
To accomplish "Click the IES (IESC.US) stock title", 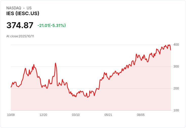I will point(23,14).
